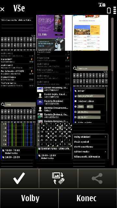
Task: Click the Vše album title
Action: 19,8
